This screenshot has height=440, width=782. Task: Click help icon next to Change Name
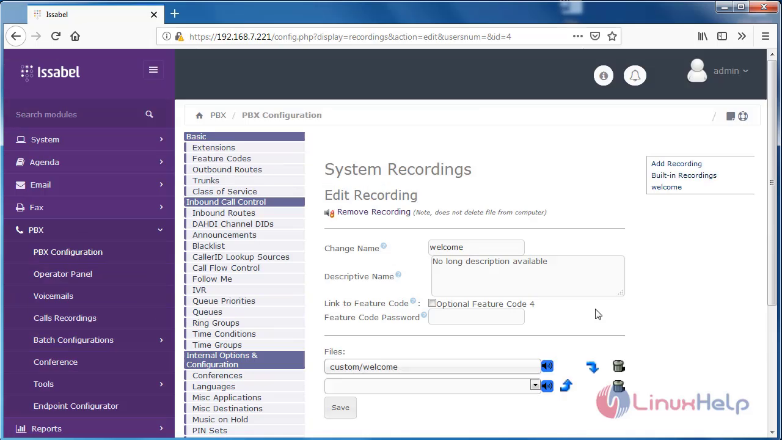pyautogui.click(x=384, y=246)
